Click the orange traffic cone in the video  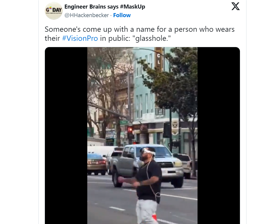(154, 216)
